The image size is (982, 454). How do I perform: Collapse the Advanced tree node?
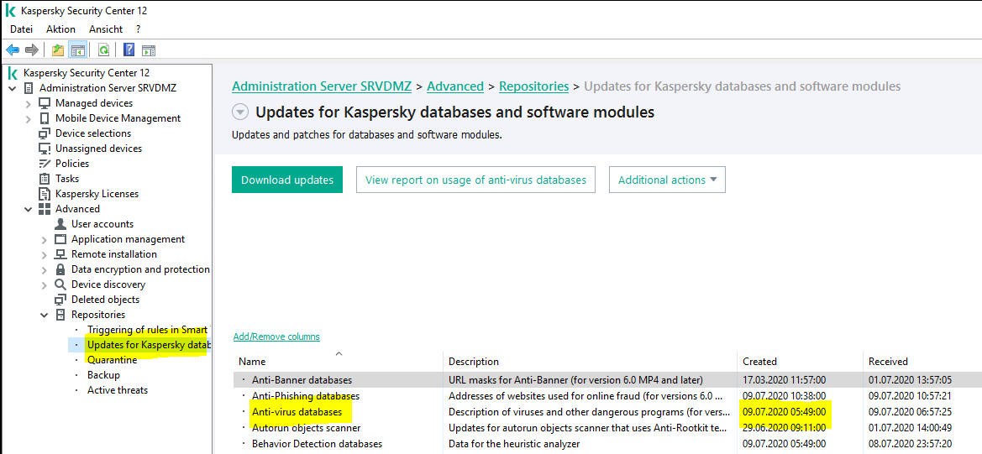(29, 209)
